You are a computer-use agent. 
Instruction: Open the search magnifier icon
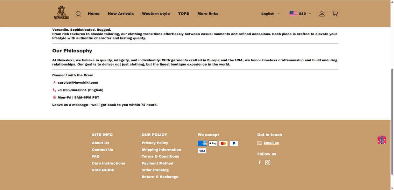click(x=78, y=14)
